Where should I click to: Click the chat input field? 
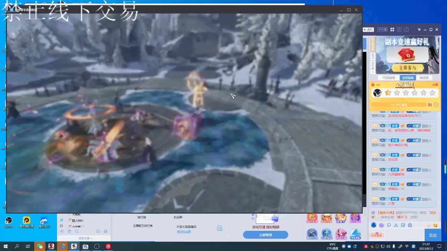click(404, 235)
